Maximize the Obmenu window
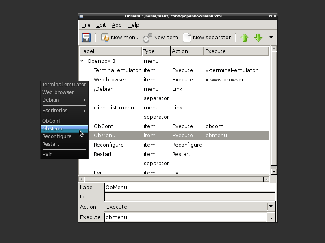The height and width of the screenshot is (243, 325). [x=270, y=16]
